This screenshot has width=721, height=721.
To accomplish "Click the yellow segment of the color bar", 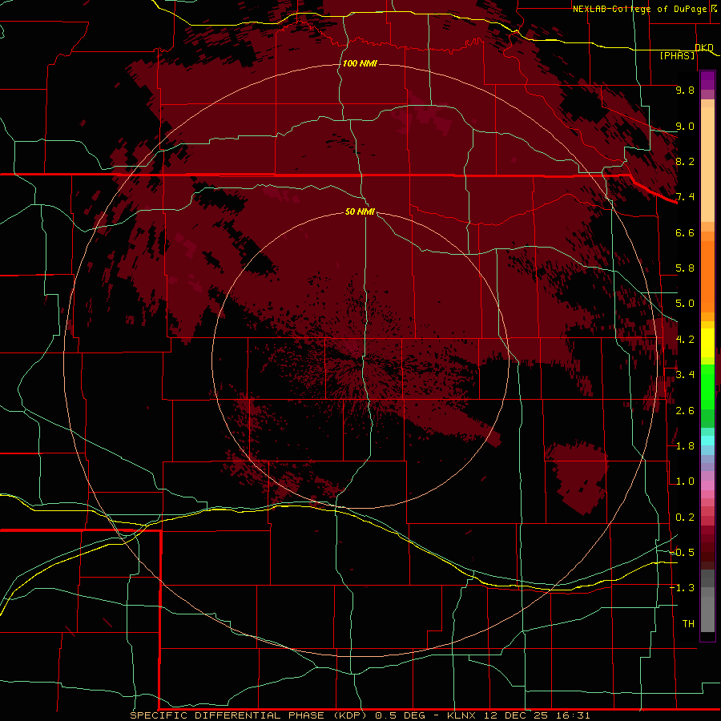I will pos(707,343).
